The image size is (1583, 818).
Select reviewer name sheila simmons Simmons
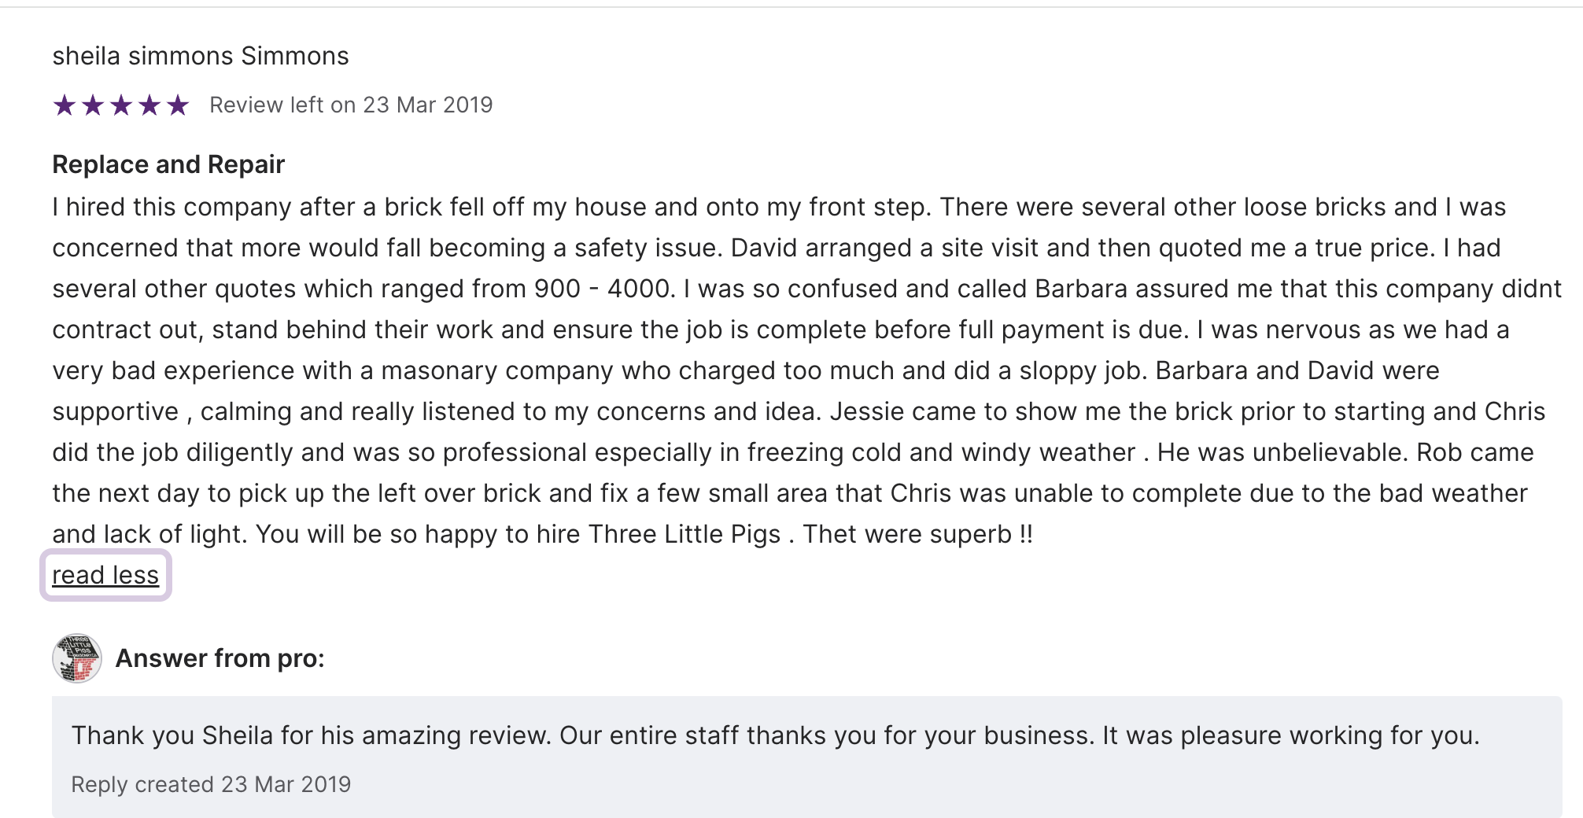tap(201, 56)
